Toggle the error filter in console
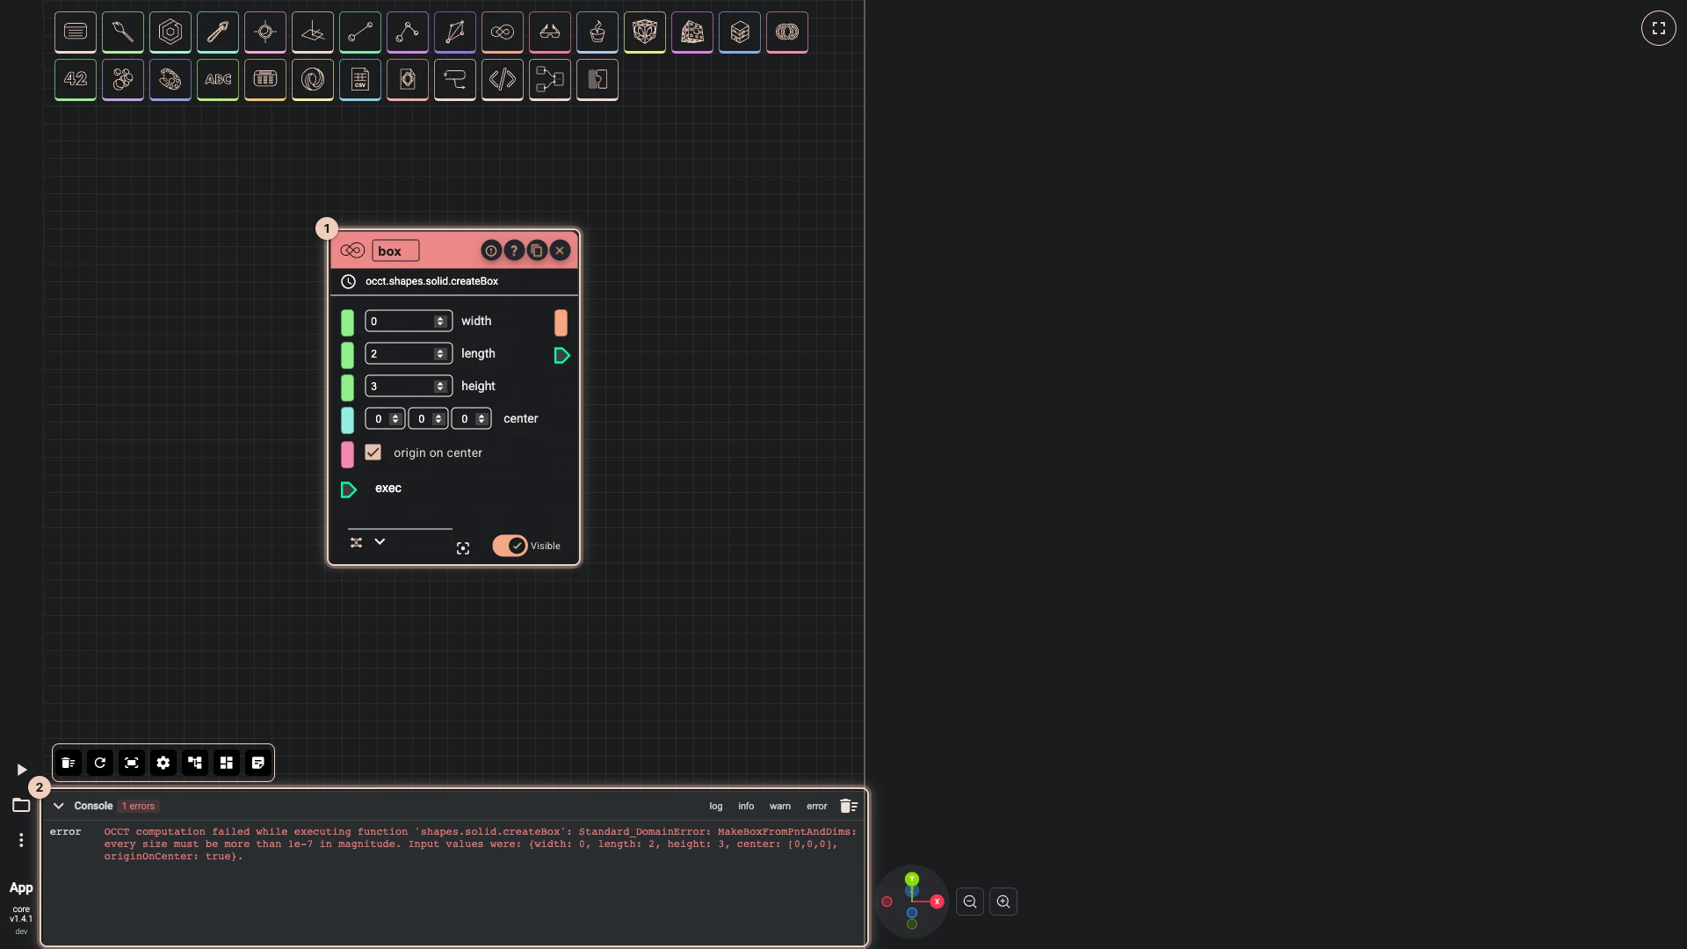Viewport: 1687px width, 949px height. pos(817,806)
